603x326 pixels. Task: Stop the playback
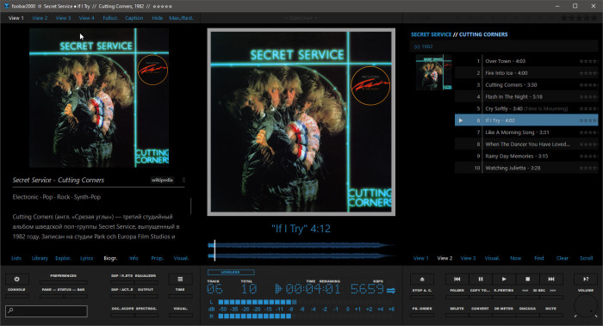click(527, 280)
